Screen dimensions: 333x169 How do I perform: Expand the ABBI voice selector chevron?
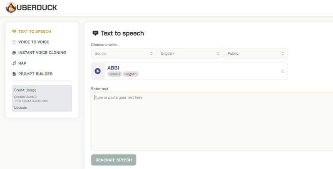coord(283,71)
